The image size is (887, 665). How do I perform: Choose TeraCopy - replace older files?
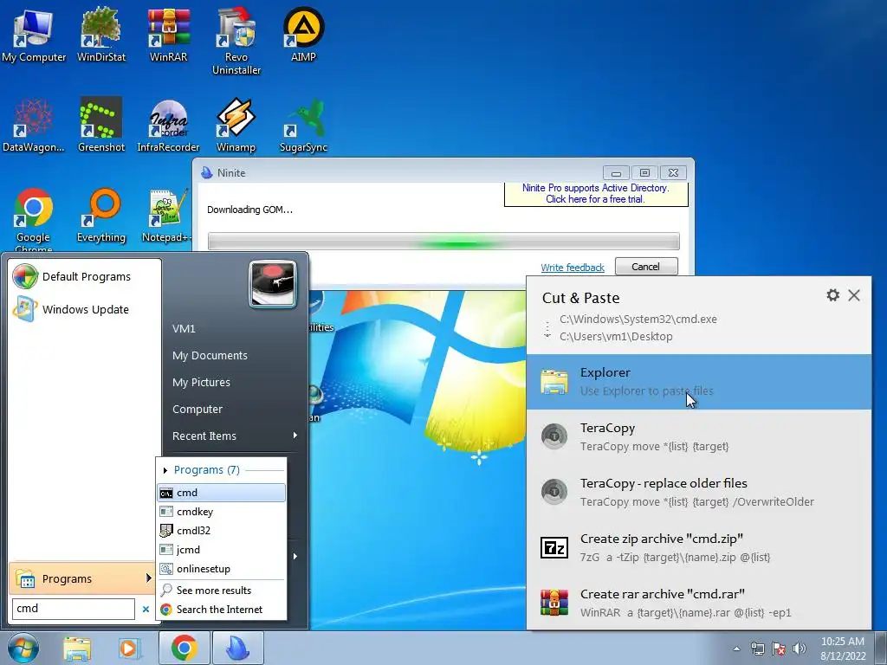point(699,492)
